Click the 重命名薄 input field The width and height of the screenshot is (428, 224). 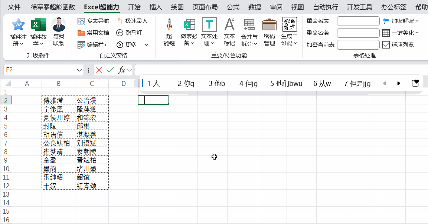pyautogui.click(x=358, y=33)
